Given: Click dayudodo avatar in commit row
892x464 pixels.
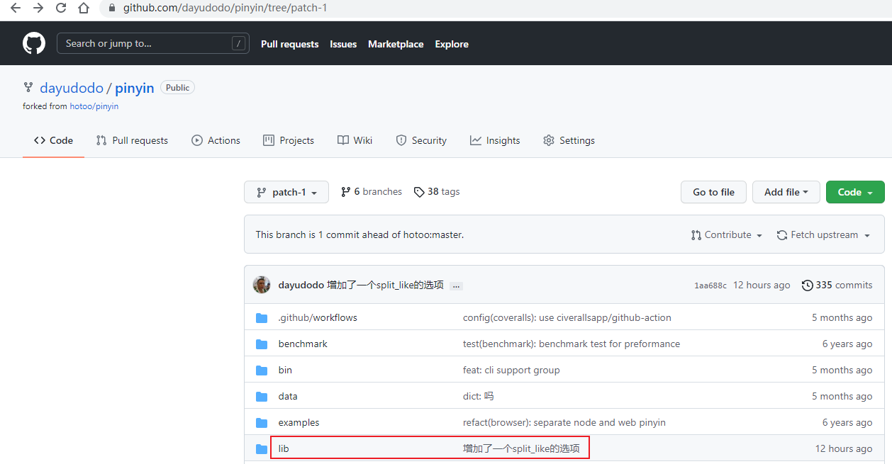Looking at the screenshot, I should (x=262, y=285).
